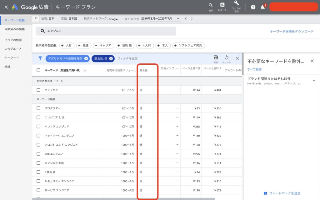Check the エンジニア とは keyword row
Image resolution: width=320 pixels, height=200 pixels.
point(38,117)
